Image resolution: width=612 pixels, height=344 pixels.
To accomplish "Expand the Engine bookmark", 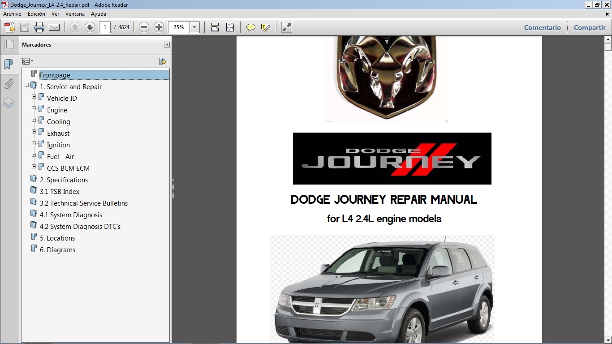I will (x=34, y=108).
